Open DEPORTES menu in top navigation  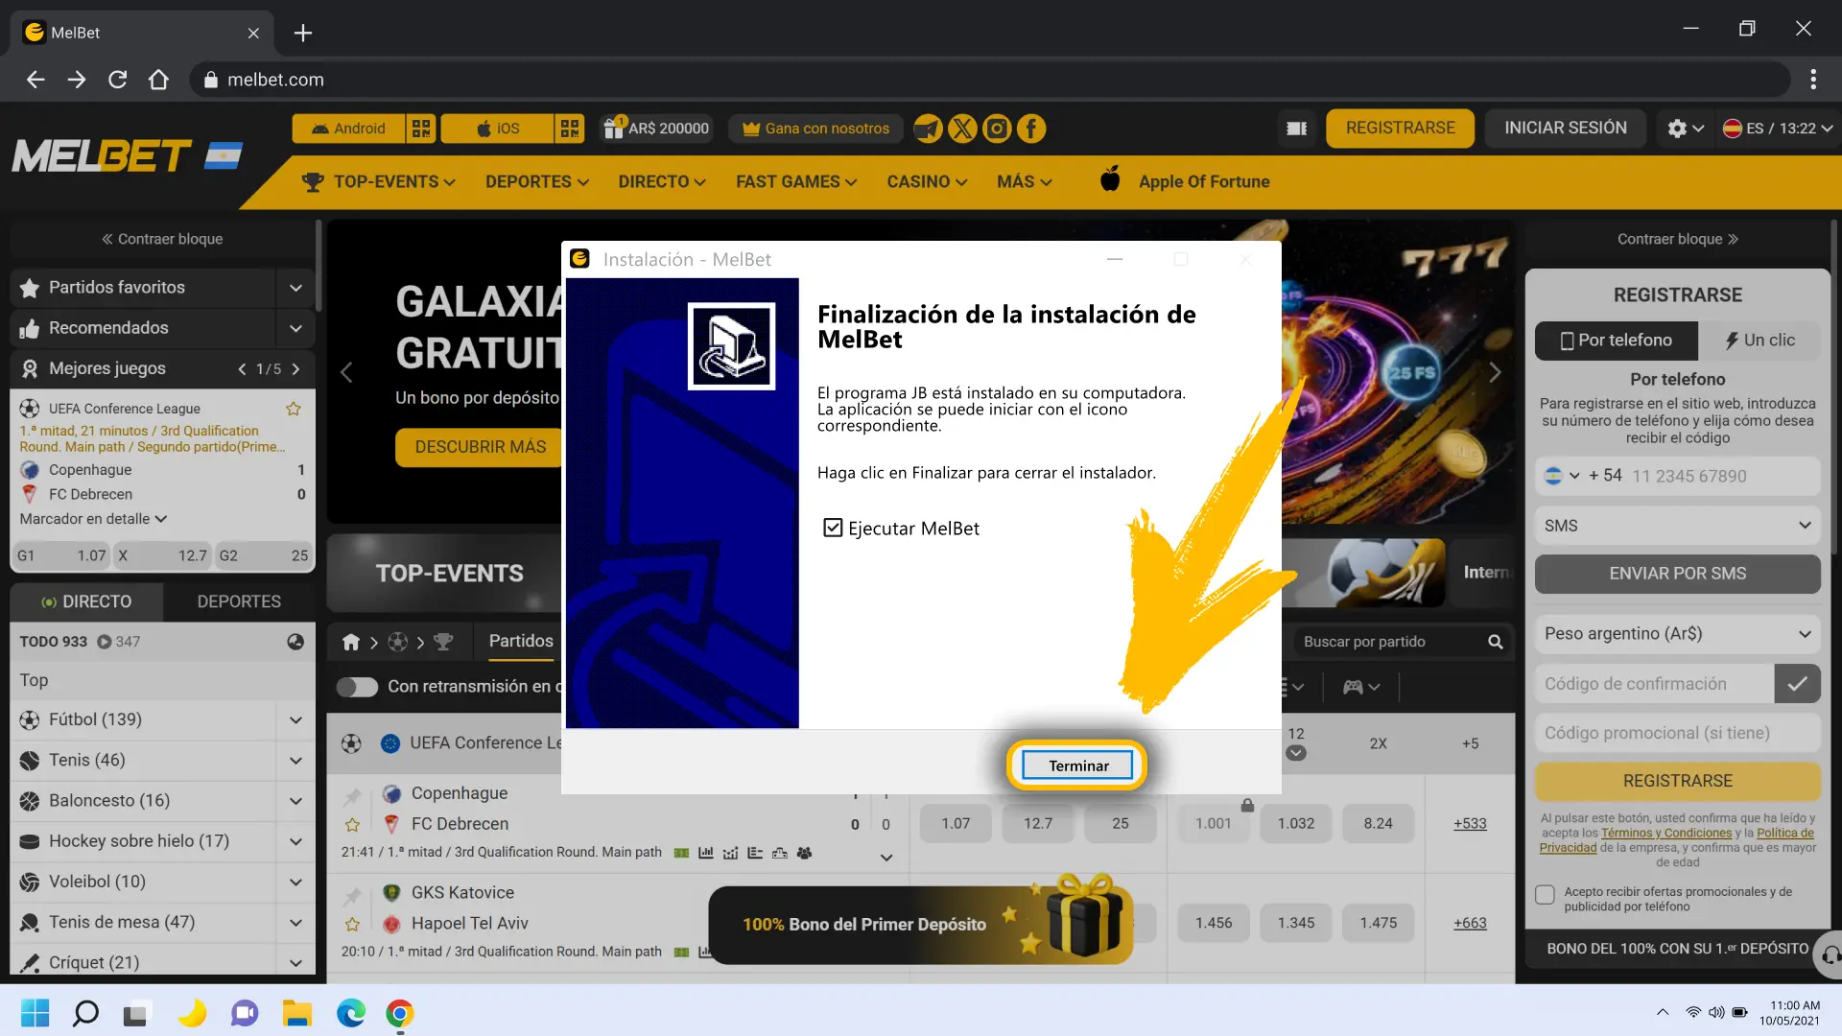click(x=536, y=182)
